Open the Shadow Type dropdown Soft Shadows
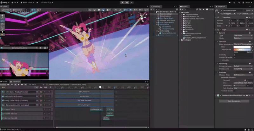This screenshot has width=254, height=131. coord(243,75)
